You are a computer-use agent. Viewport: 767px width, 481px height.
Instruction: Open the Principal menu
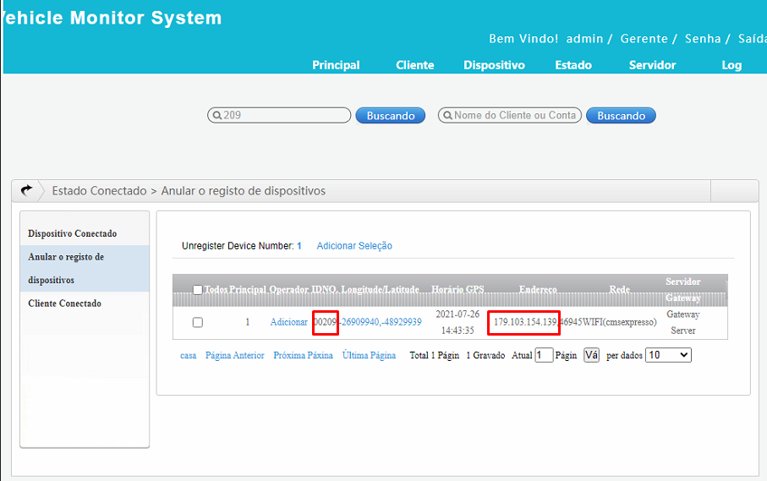click(x=336, y=65)
